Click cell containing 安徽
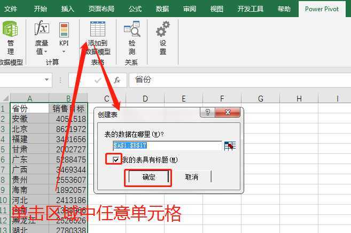Screen dimensions: 351x233 pyautogui.click(x=29, y=119)
